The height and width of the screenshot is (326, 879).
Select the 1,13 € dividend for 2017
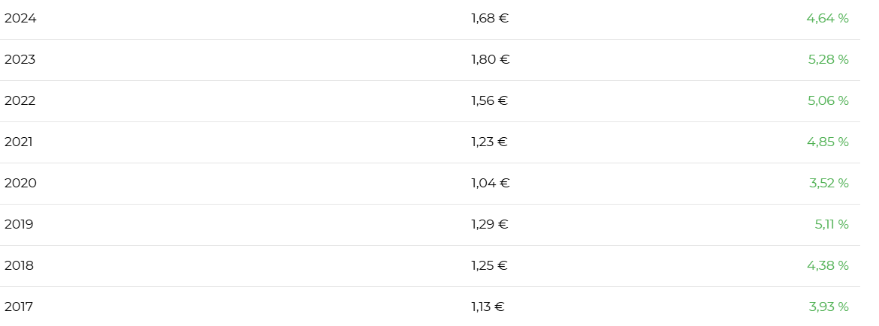tap(488, 307)
